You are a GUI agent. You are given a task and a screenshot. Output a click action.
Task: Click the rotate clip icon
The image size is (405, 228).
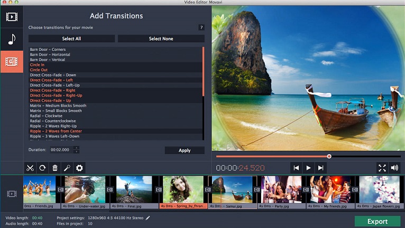pyautogui.click(x=42, y=168)
